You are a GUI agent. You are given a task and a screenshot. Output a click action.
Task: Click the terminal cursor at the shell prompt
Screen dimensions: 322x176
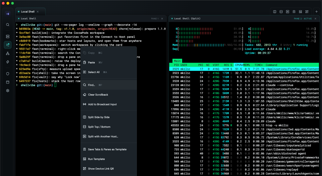point(55,85)
